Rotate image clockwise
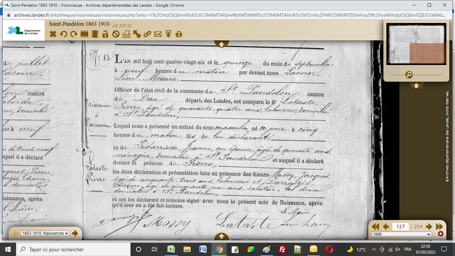455x256 pixels. coord(74,34)
